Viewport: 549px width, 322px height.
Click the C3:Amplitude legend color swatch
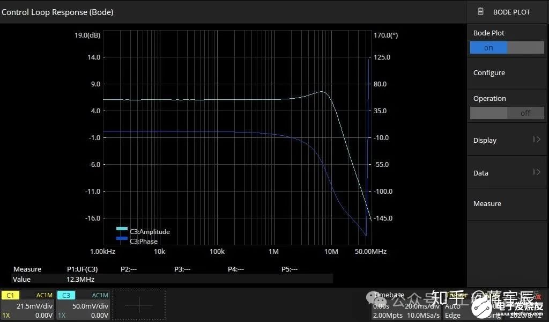click(x=122, y=229)
